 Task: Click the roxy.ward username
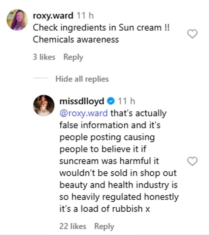click(53, 16)
